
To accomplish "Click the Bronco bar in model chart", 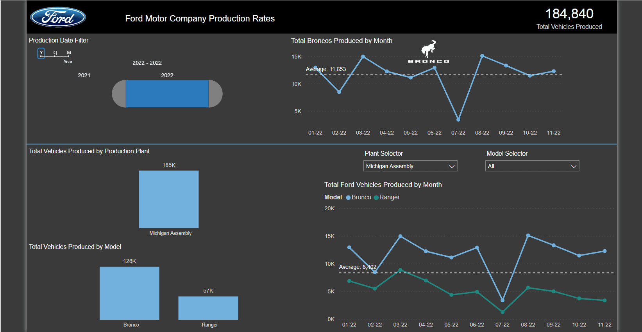I will coord(129,293).
